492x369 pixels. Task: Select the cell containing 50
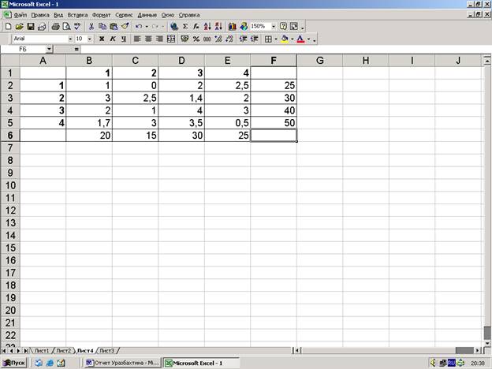point(274,123)
